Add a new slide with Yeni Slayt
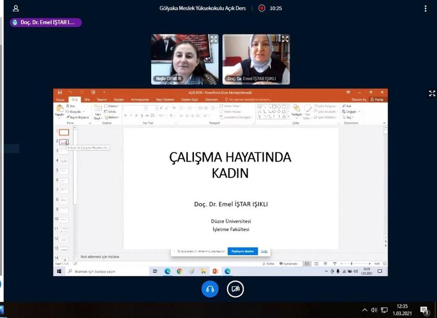Viewport: 437px width, 318px height. (x=98, y=111)
